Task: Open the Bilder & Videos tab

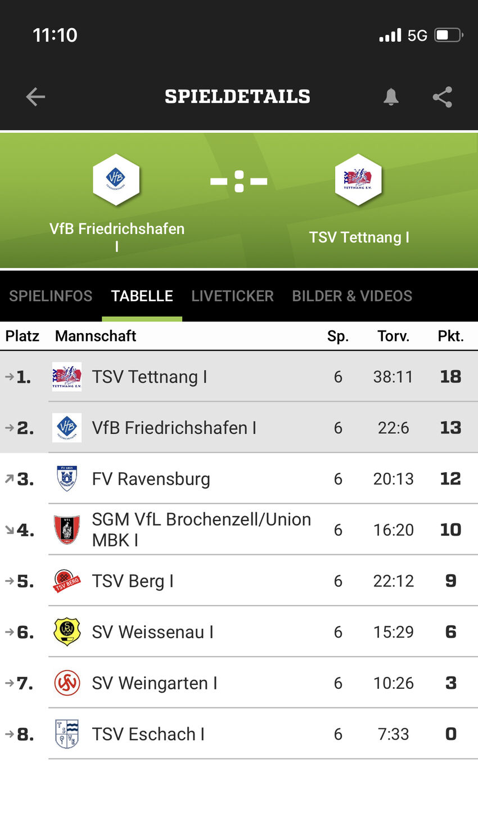Action: [352, 296]
